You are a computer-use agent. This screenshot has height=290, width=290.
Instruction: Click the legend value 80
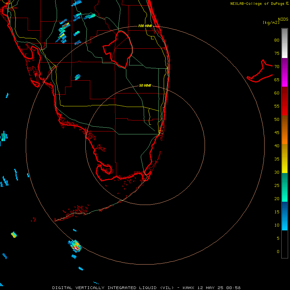click(x=277, y=40)
